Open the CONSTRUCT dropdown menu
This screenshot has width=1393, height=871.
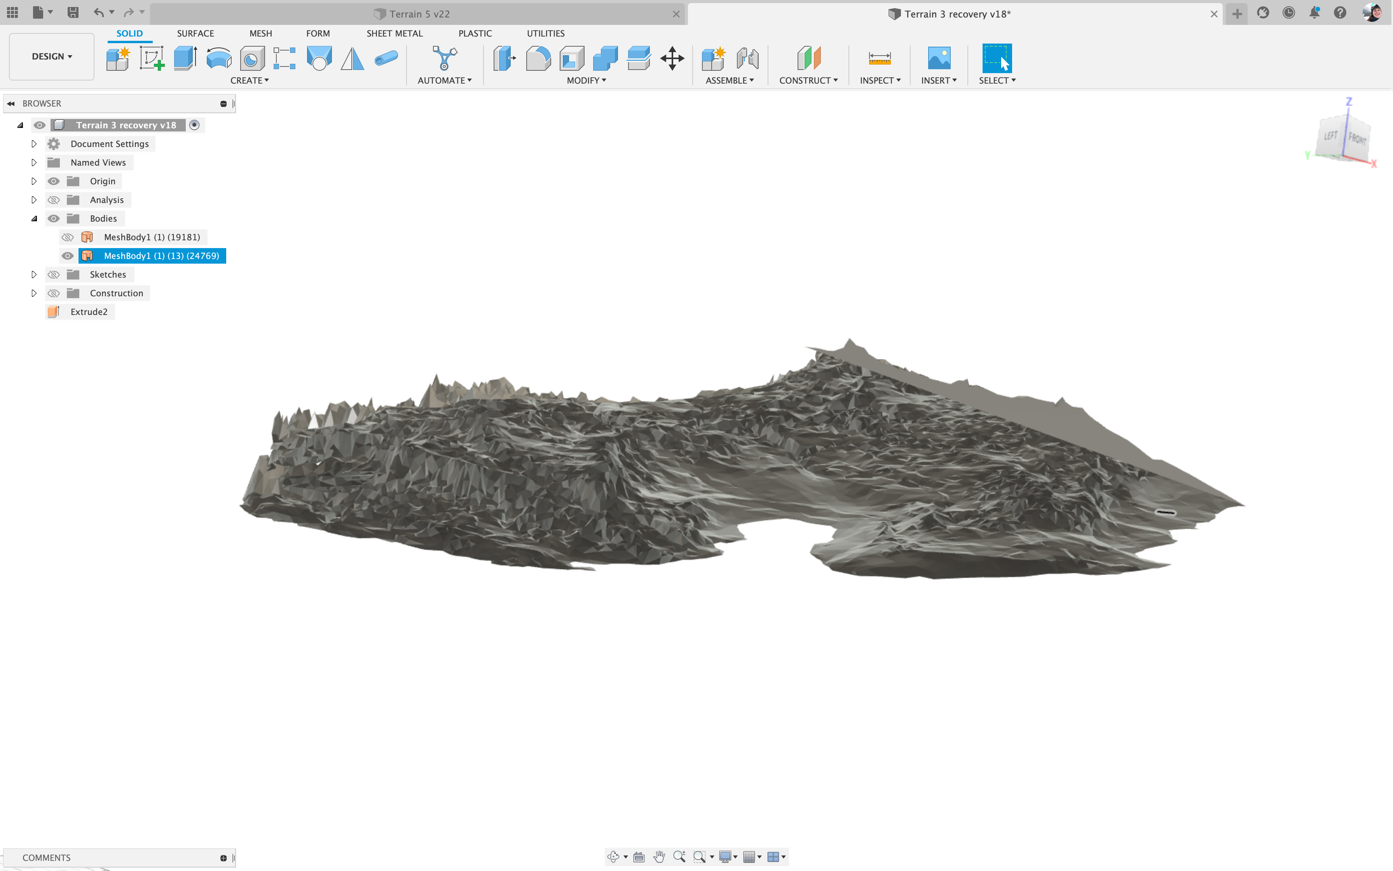pyautogui.click(x=808, y=80)
